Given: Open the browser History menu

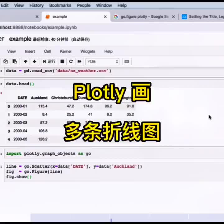Looking at the screenshot, I should [36, 5].
